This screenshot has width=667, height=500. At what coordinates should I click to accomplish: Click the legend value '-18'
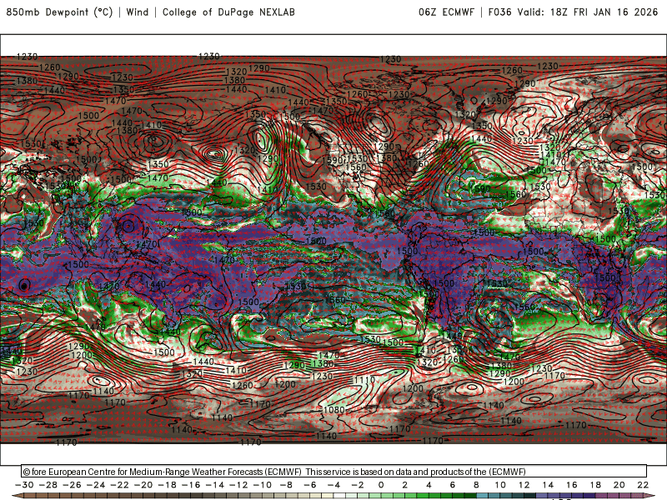pos(168,485)
